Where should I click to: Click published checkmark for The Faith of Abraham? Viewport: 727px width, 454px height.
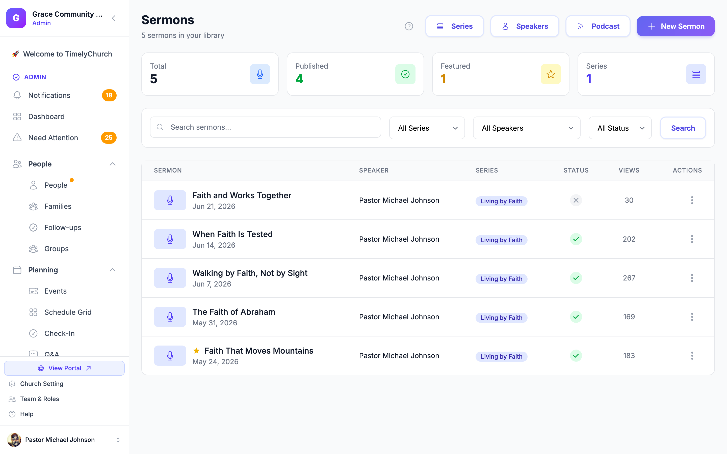tap(576, 317)
